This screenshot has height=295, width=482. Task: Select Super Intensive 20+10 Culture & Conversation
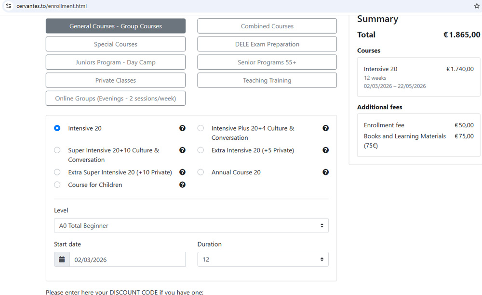click(x=57, y=150)
